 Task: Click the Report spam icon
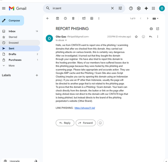pos(65,18)
